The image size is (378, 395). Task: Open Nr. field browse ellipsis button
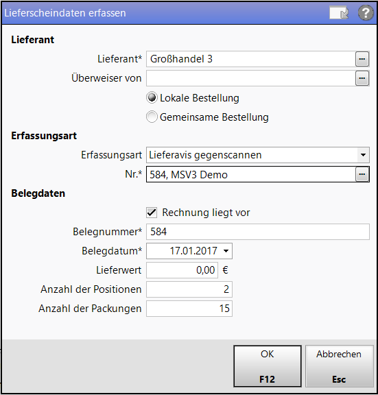(362, 174)
